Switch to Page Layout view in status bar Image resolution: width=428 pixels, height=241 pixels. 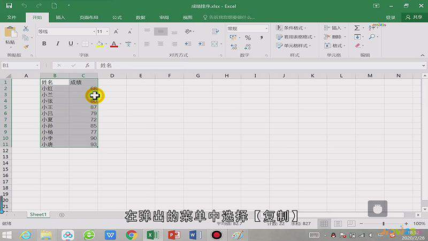tap(338, 224)
